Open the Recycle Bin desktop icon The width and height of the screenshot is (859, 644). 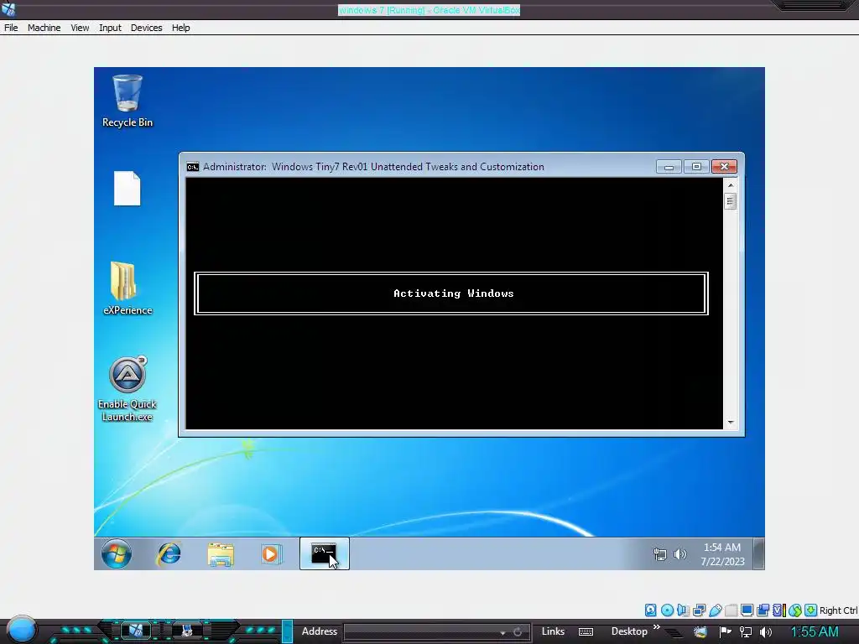[128, 101]
